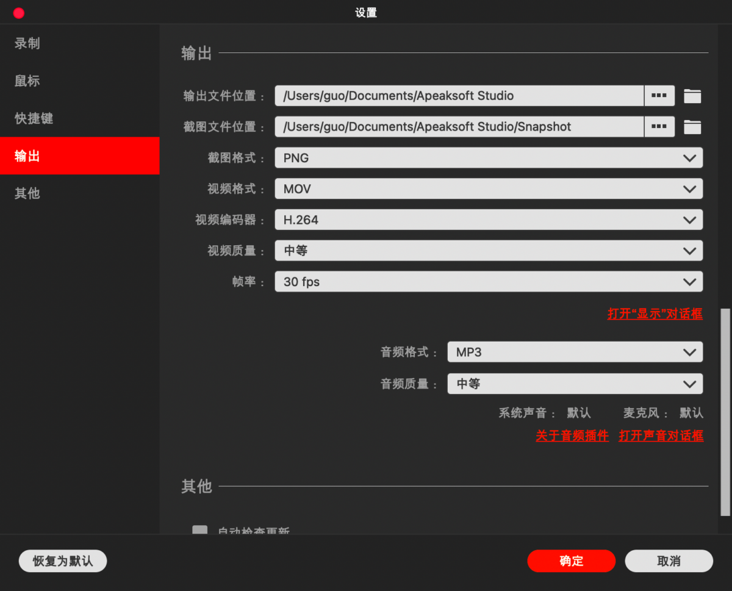Switch to the 鼠标 settings tab
The height and width of the screenshot is (591, 732).
[x=79, y=81]
